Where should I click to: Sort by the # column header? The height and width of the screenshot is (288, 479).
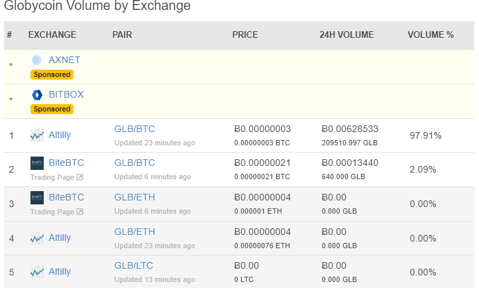coord(9,35)
